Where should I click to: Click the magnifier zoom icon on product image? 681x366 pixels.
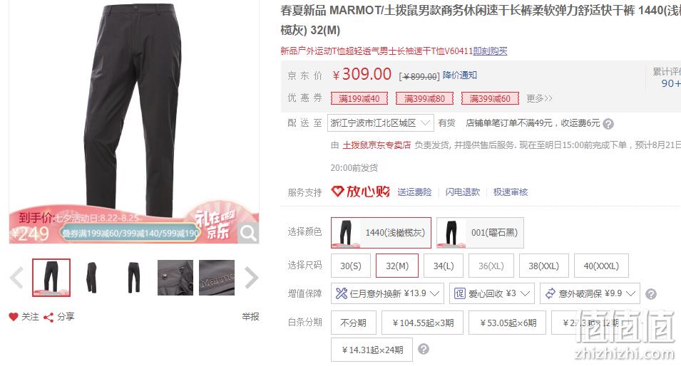pos(248,233)
